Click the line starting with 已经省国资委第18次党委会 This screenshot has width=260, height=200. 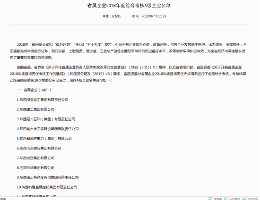coord(61,80)
